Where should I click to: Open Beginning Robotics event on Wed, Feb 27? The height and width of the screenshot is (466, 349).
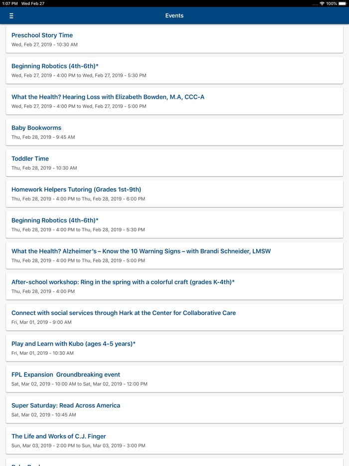[x=174, y=70]
